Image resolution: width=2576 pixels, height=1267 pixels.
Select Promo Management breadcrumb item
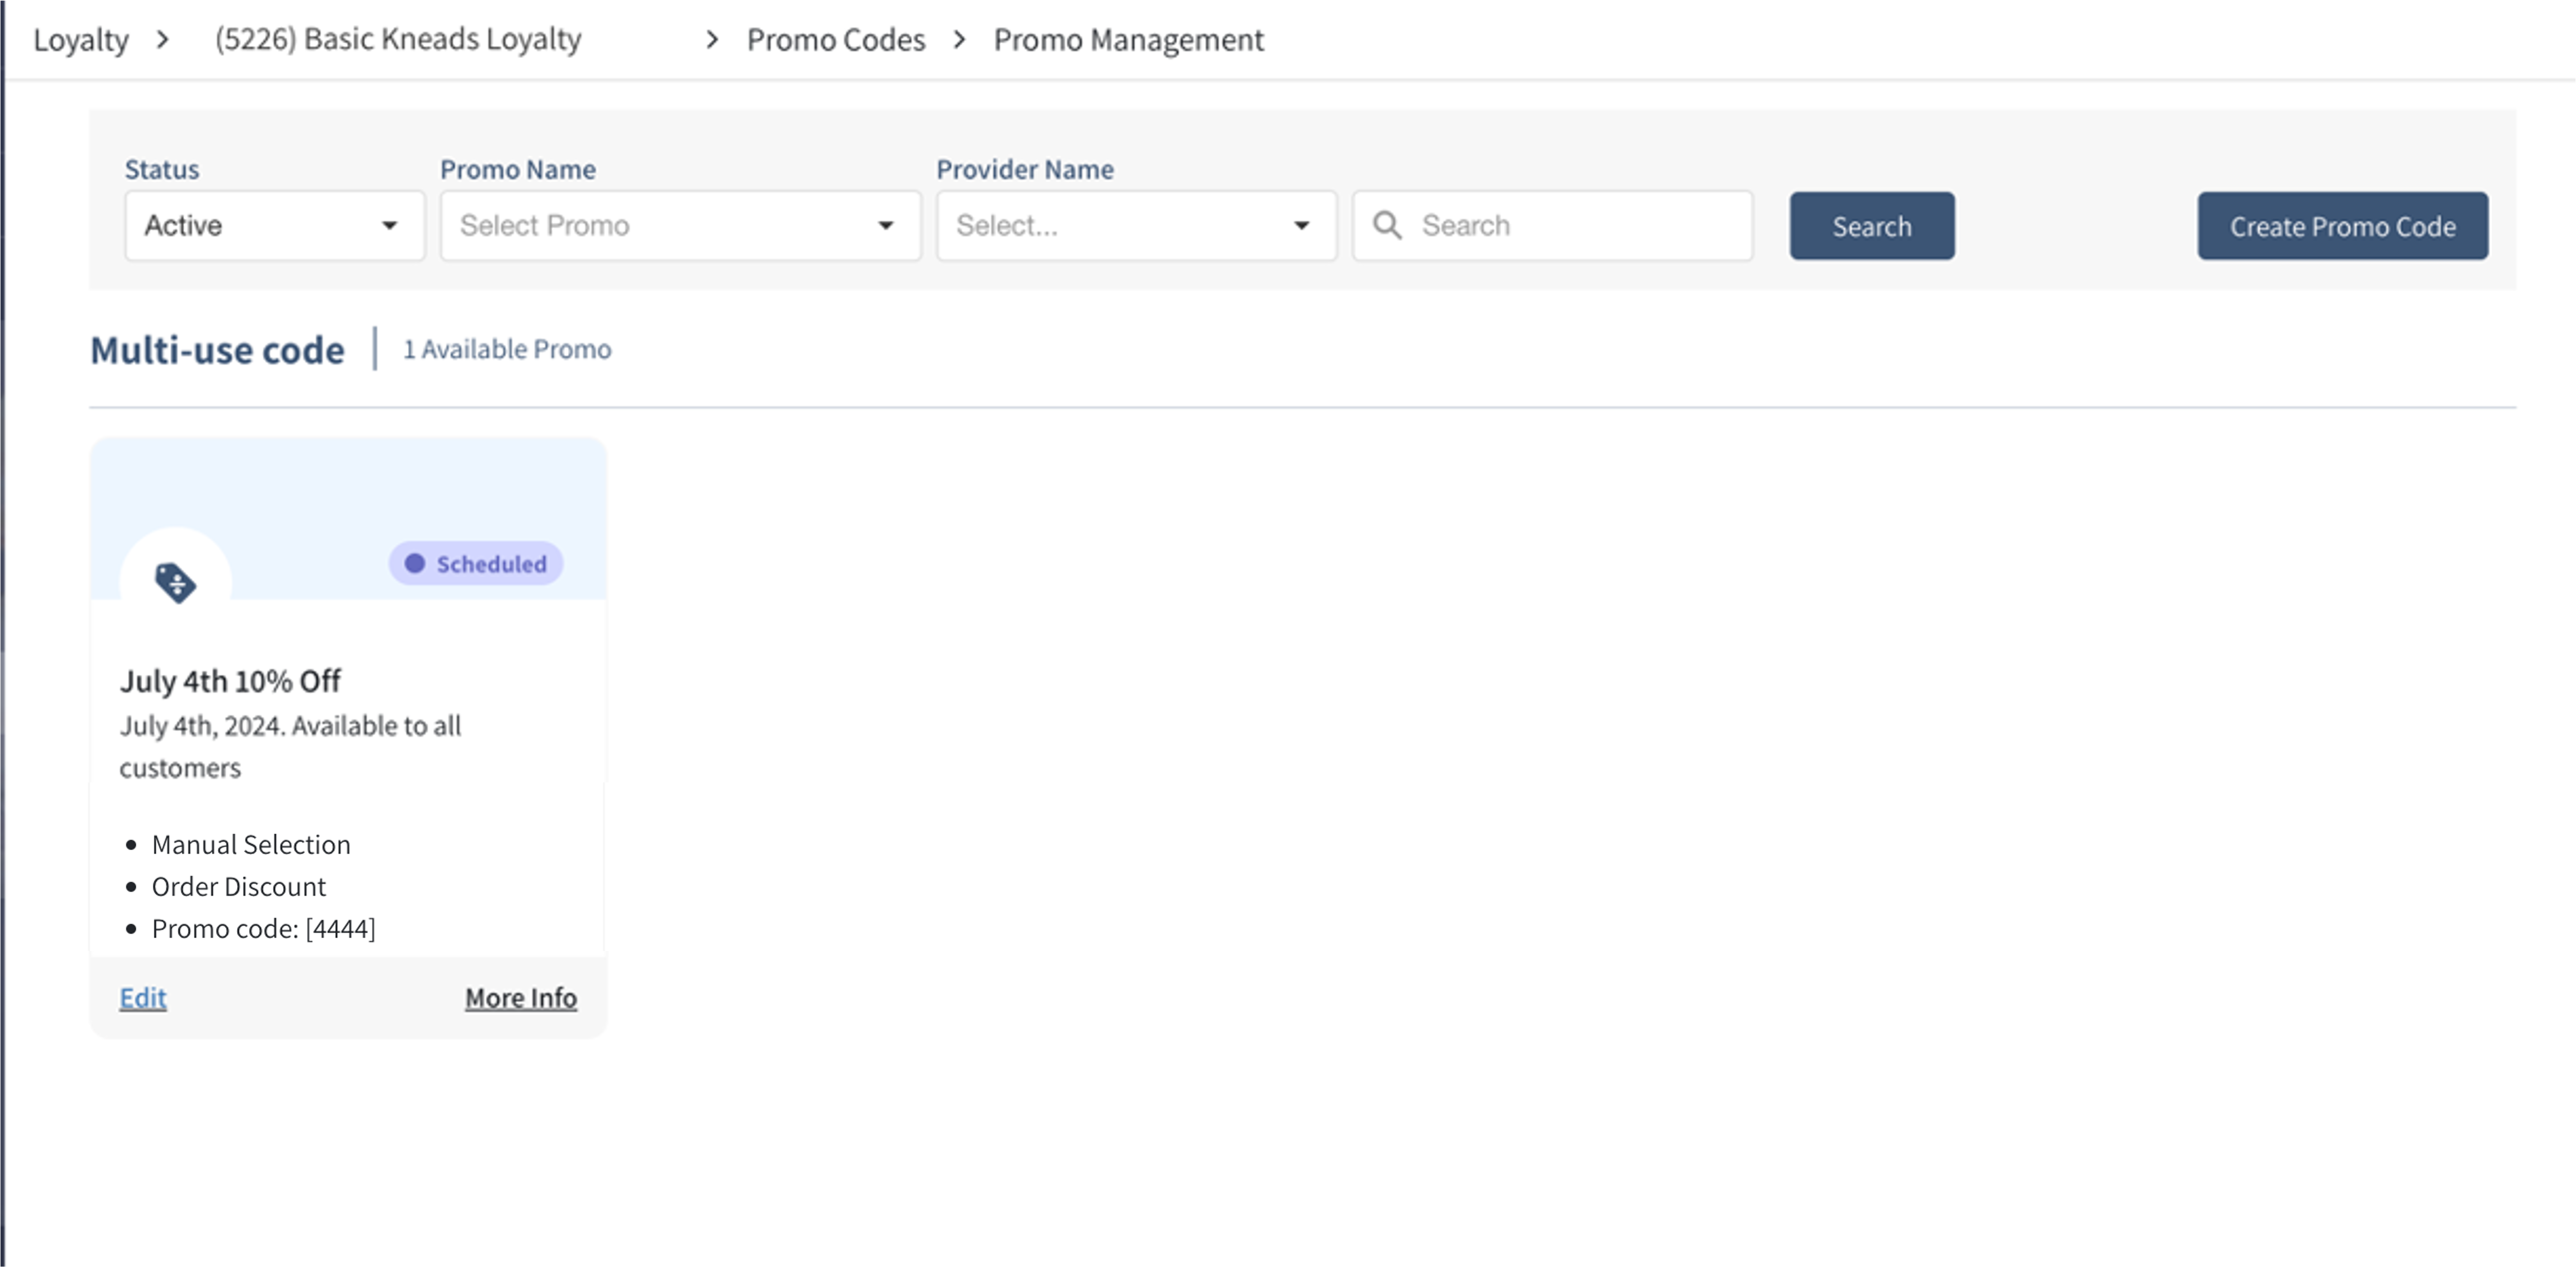coord(1128,40)
